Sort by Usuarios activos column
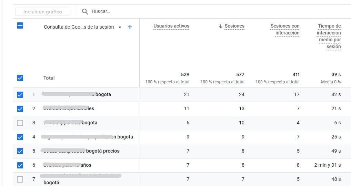The image size is (351, 186). (171, 26)
